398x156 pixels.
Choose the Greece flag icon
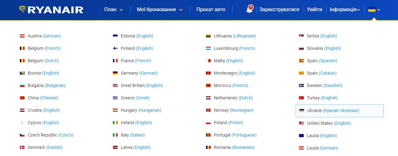pos(115,98)
